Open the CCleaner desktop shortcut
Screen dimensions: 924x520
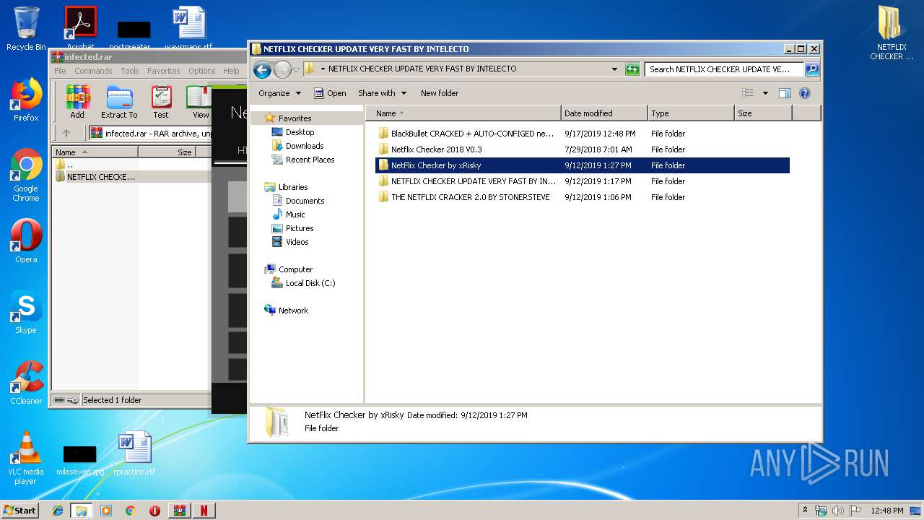pyautogui.click(x=26, y=383)
